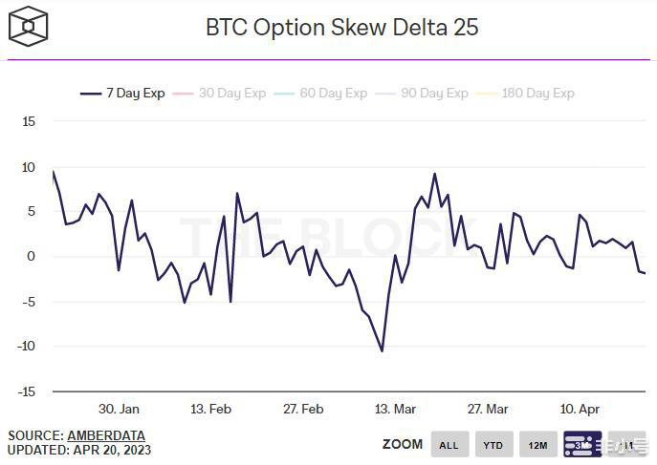Viewport: 657px width, 465px height.
Task: Open the AMBERDATA source link
Action: click(x=105, y=435)
